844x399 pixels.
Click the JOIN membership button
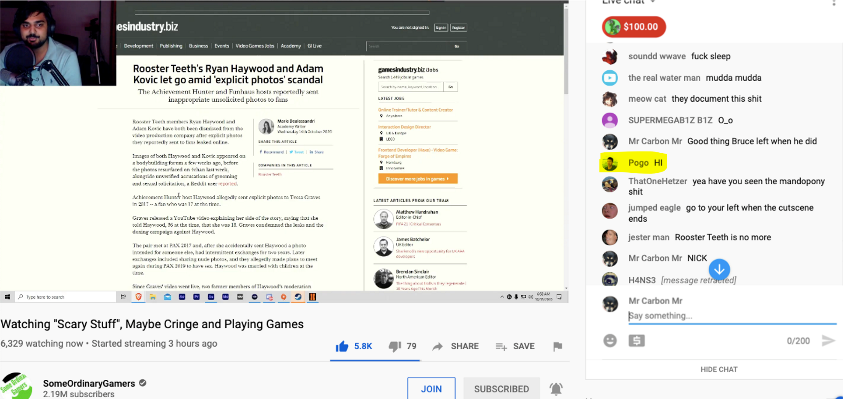tap(431, 389)
